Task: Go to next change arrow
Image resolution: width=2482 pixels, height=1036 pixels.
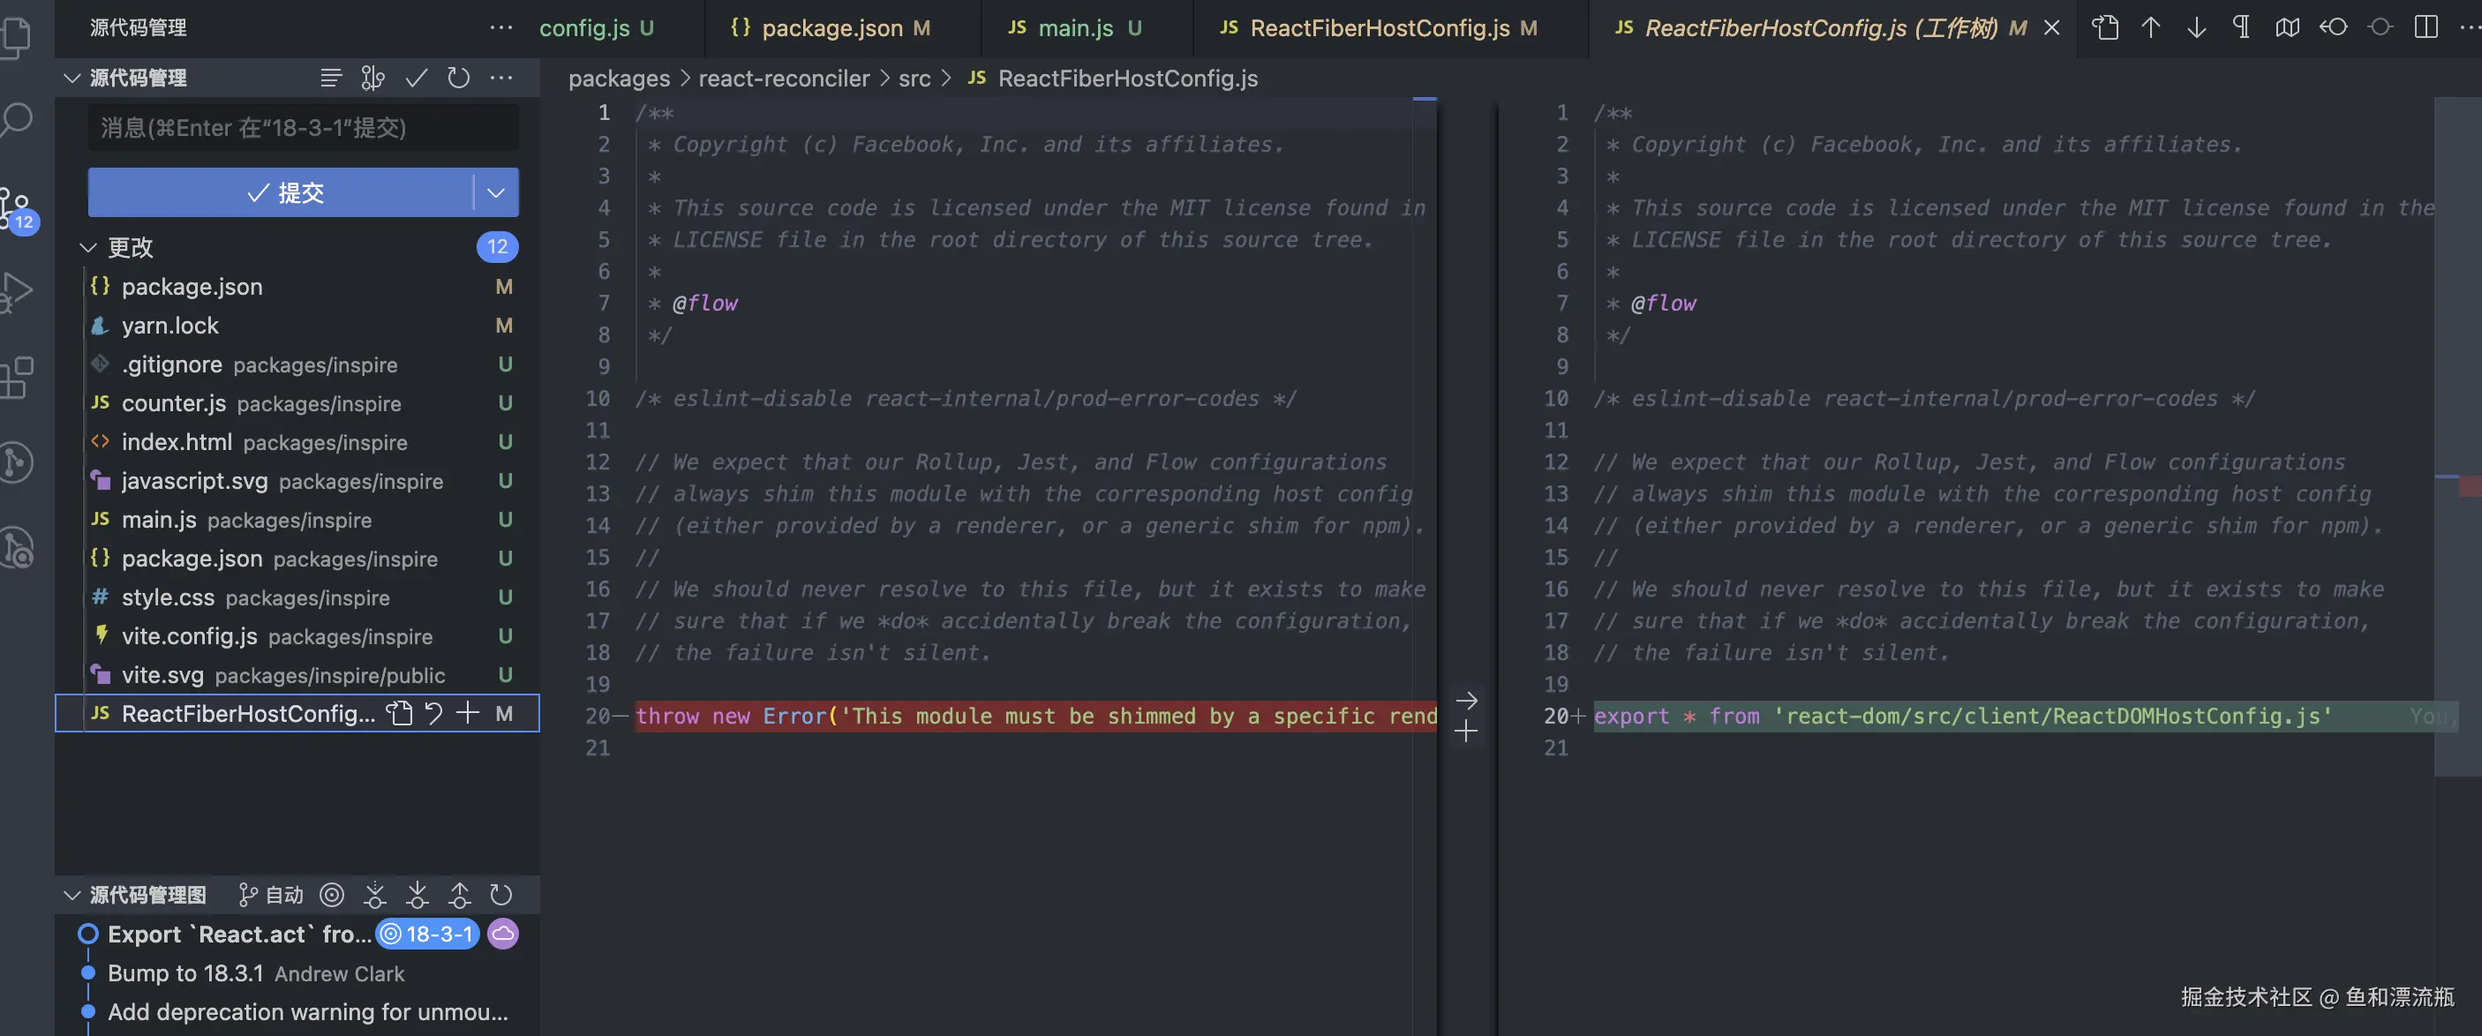Action: [2196, 28]
